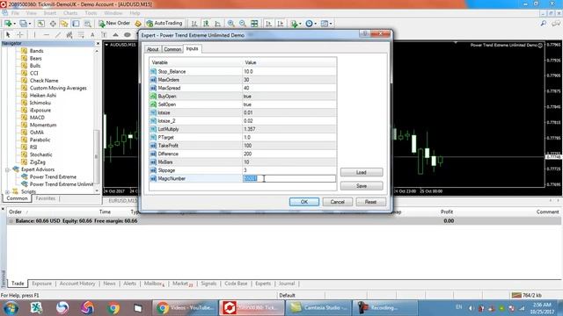Toggle the chart Auto Scroll icon
Screen dimensions: 563x316
pos(268,24)
